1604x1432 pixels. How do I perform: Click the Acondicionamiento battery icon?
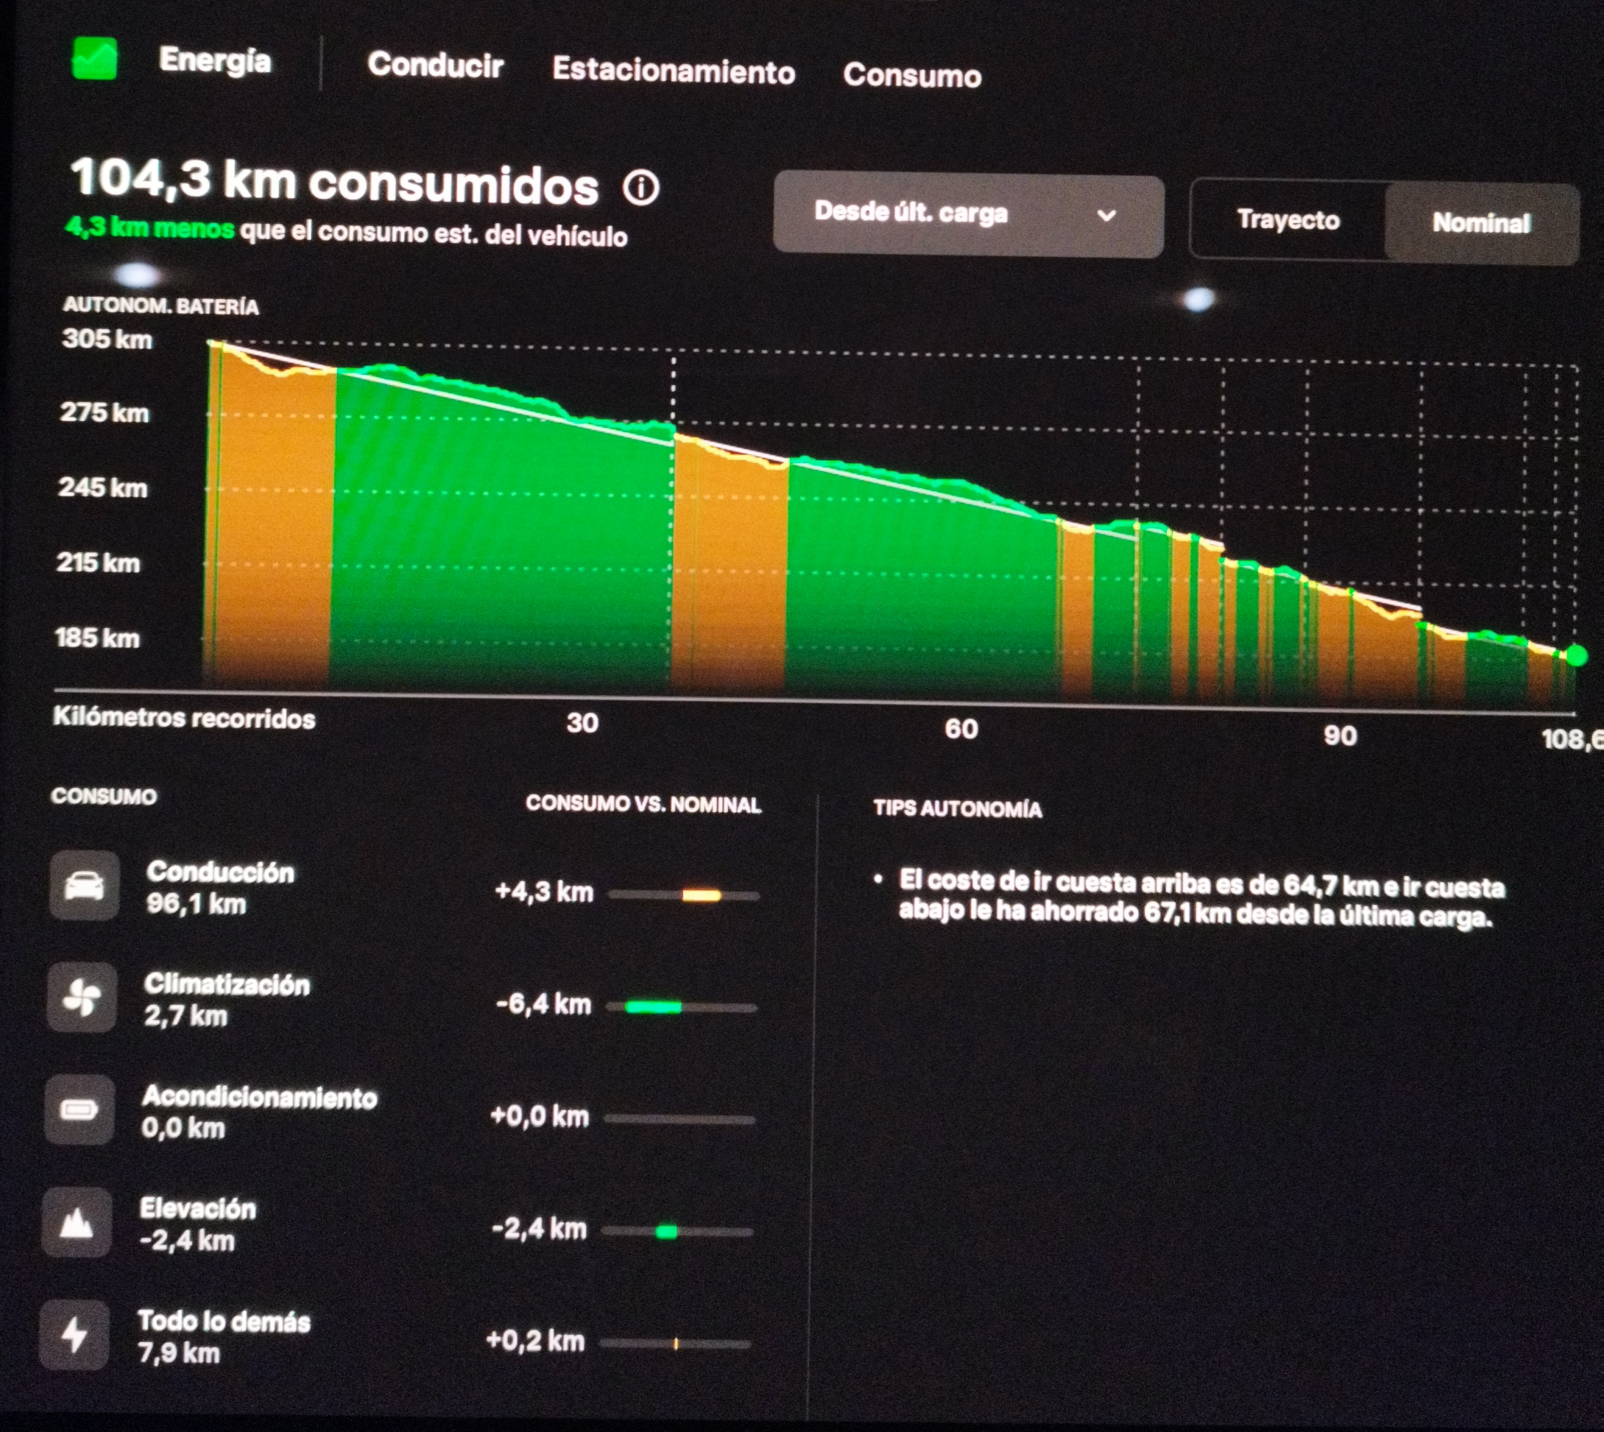click(x=79, y=1110)
